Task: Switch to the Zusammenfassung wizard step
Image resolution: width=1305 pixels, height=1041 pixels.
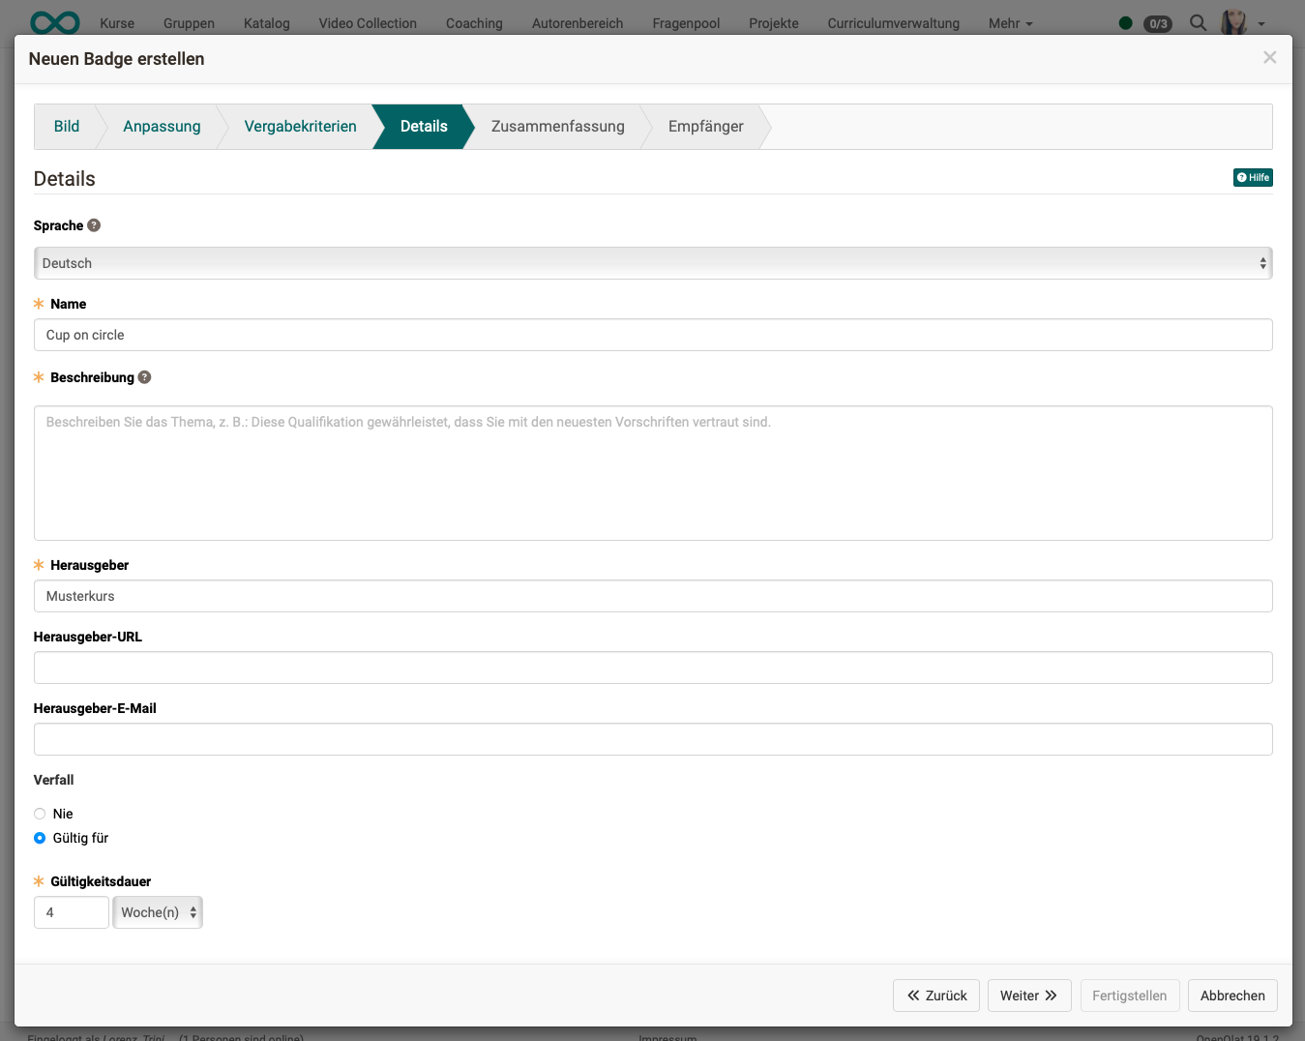Action: click(x=558, y=126)
